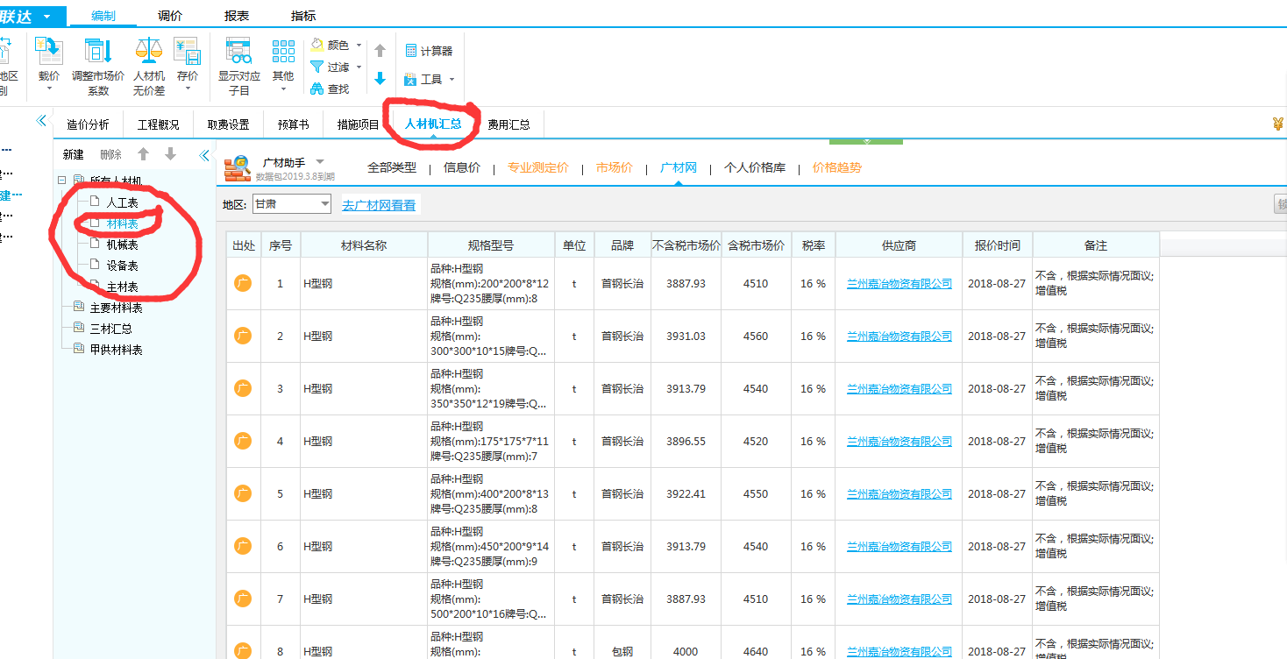The width and height of the screenshot is (1287, 659).
Task: Select 甲供材料表 tree node
Action: (x=117, y=350)
